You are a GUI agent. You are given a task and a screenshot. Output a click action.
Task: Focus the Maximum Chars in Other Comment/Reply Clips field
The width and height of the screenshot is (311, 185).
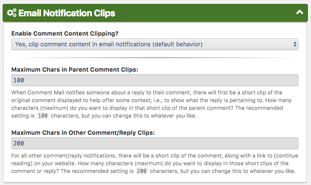[155, 143]
